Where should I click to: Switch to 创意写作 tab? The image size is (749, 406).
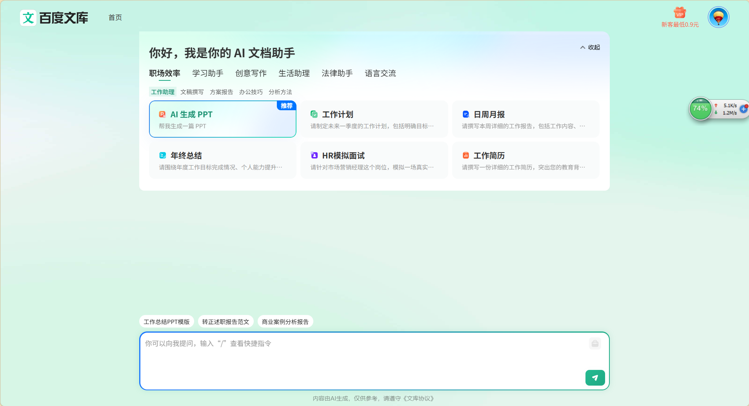click(x=251, y=73)
